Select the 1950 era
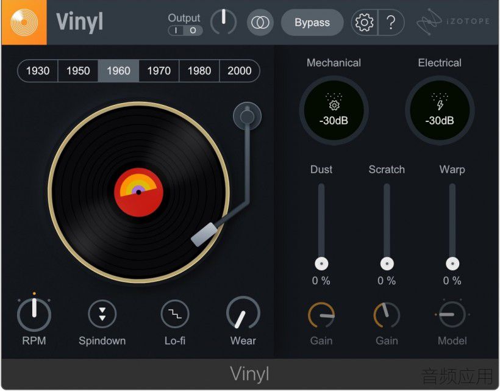 tap(78, 71)
